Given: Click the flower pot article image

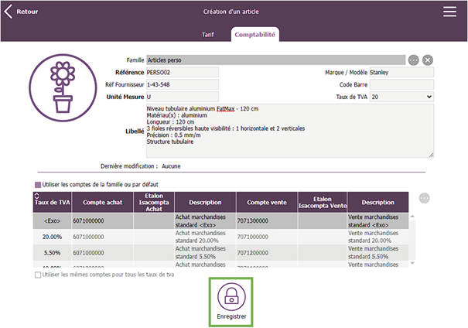Looking at the screenshot, I should tap(63, 91).
